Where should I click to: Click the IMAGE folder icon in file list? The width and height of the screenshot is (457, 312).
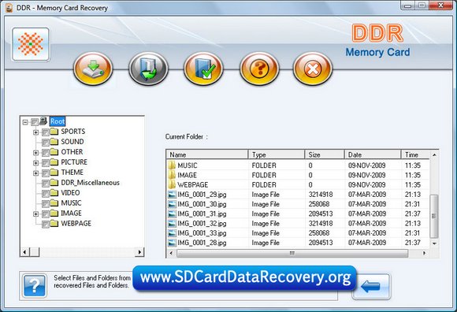172,175
